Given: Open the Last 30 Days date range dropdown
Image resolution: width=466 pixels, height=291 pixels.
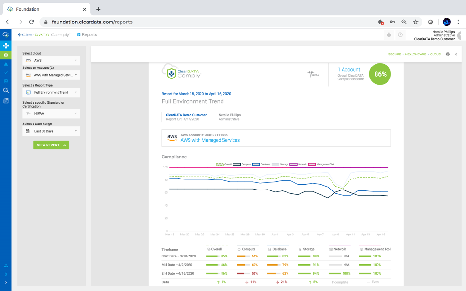Looking at the screenshot, I should pyautogui.click(x=51, y=131).
